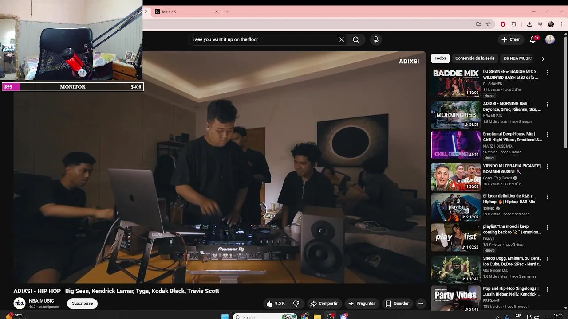The height and width of the screenshot is (319, 568).
Task: Click the install app icon in address bar
Action: coord(478,24)
